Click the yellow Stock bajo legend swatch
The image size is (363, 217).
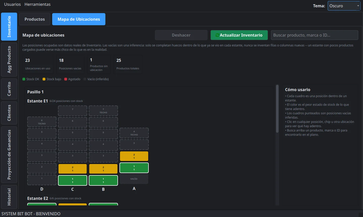pos(44,79)
